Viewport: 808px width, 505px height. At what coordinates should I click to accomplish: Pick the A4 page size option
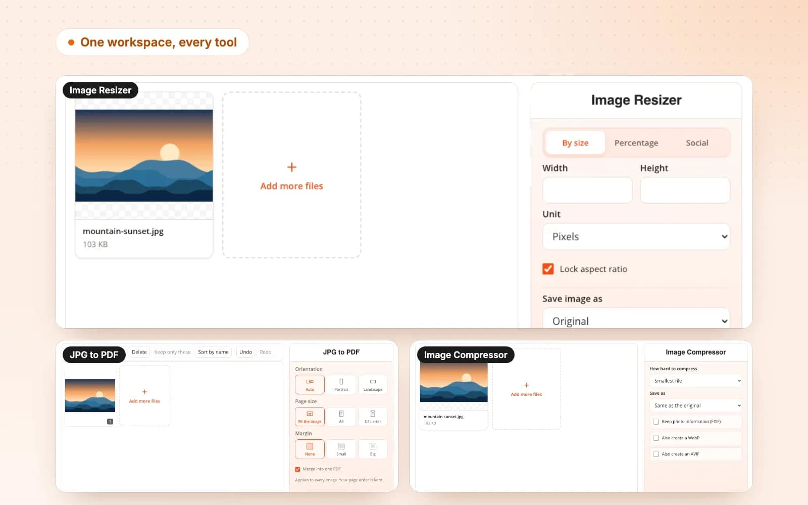341,417
